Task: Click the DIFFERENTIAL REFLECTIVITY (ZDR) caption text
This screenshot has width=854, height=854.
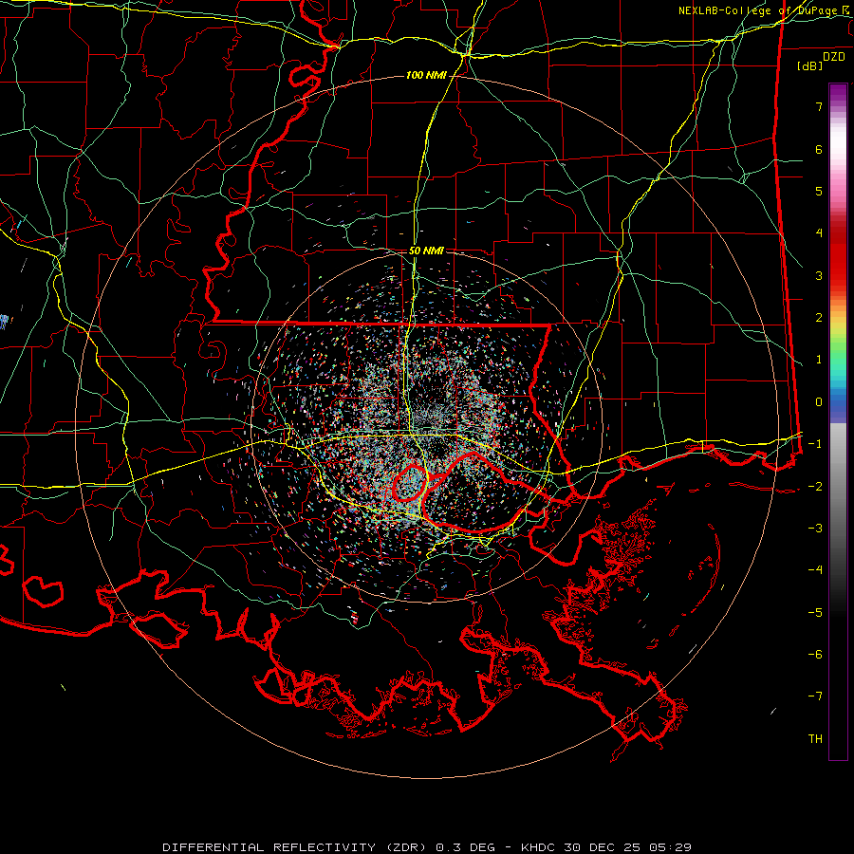Action: 297,847
